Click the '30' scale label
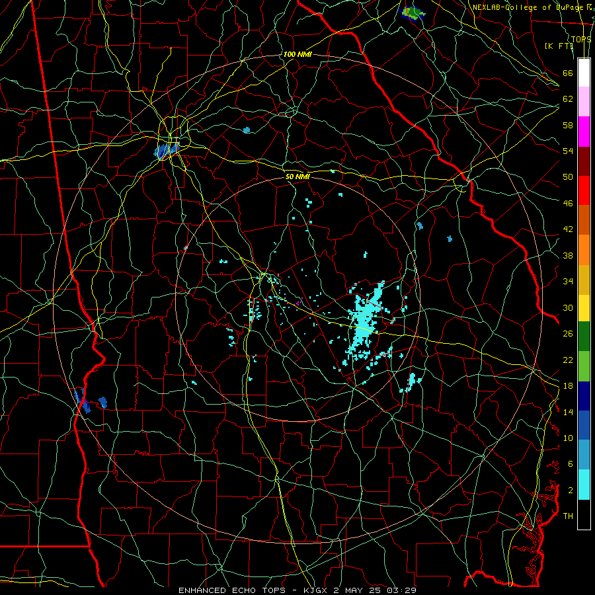Image resolution: width=595 pixels, height=595 pixels. (568, 307)
